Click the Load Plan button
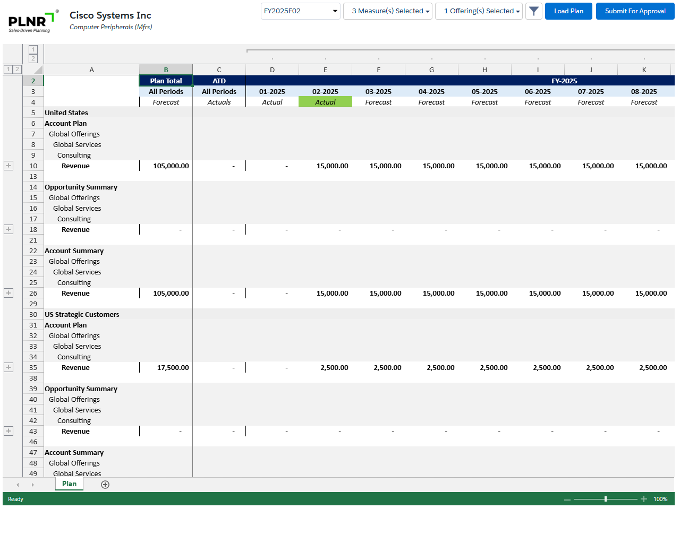Image resolution: width=680 pixels, height=543 pixels. point(568,11)
